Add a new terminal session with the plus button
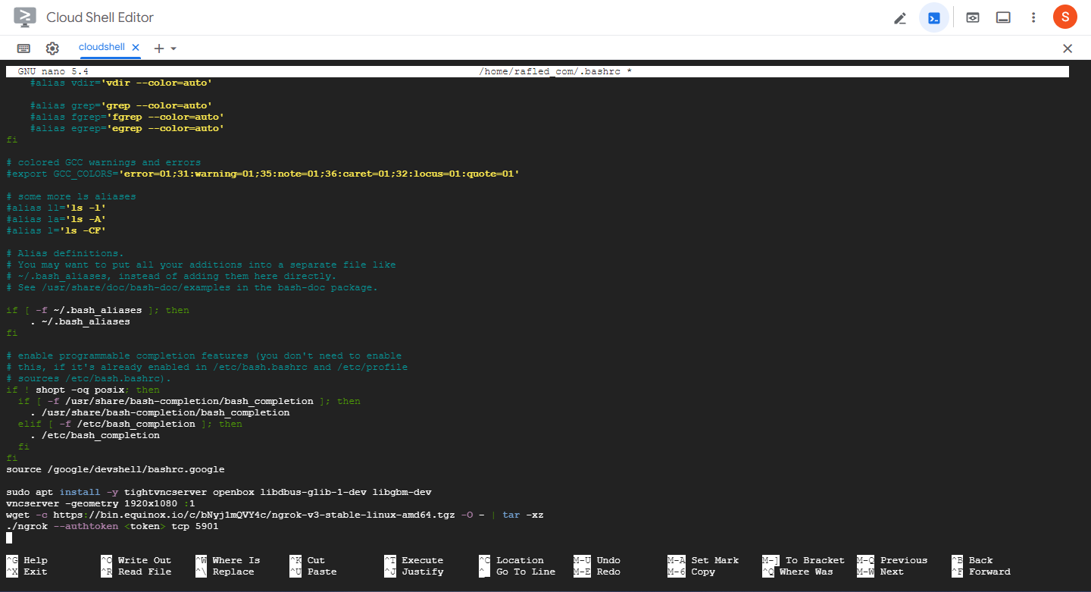This screenshot has width=1091, height=592. (160, 48)
